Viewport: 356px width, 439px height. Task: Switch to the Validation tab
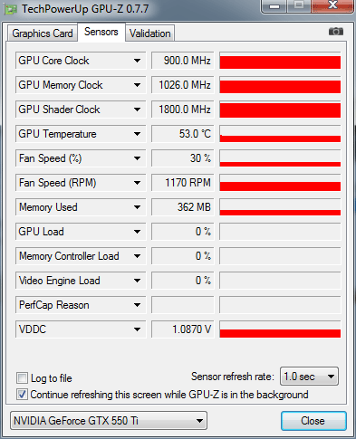click(x=150, y=33)
